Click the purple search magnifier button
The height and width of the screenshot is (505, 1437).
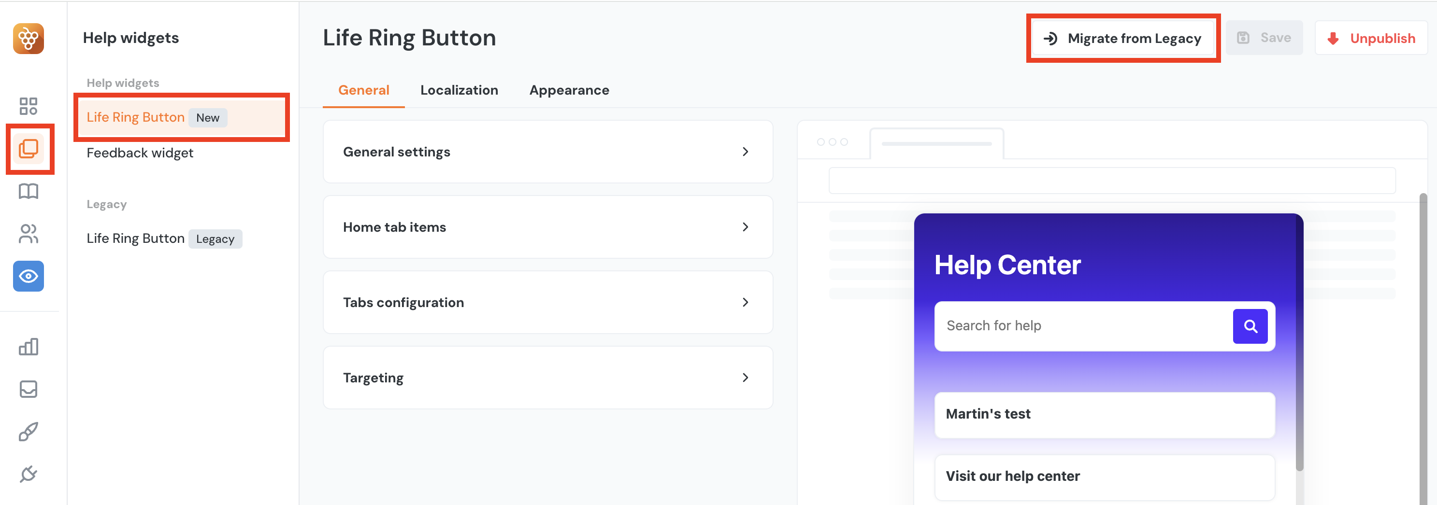[1250, 326]
